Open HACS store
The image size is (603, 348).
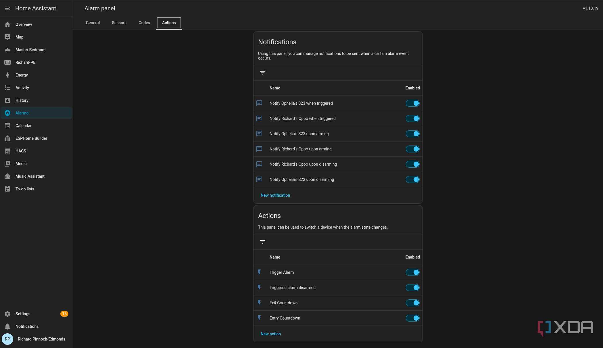point(36,151)
